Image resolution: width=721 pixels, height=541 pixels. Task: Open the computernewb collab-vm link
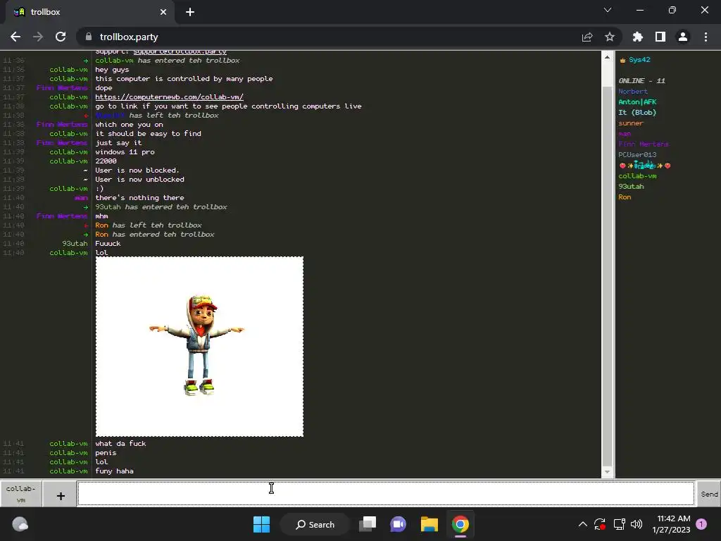(x=169, y=97)
